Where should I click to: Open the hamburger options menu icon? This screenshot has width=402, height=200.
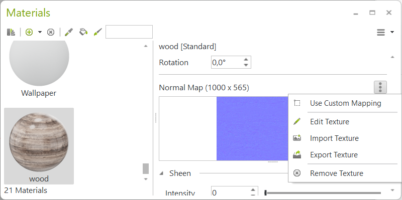pyautogui.click(x=381, y=32)
